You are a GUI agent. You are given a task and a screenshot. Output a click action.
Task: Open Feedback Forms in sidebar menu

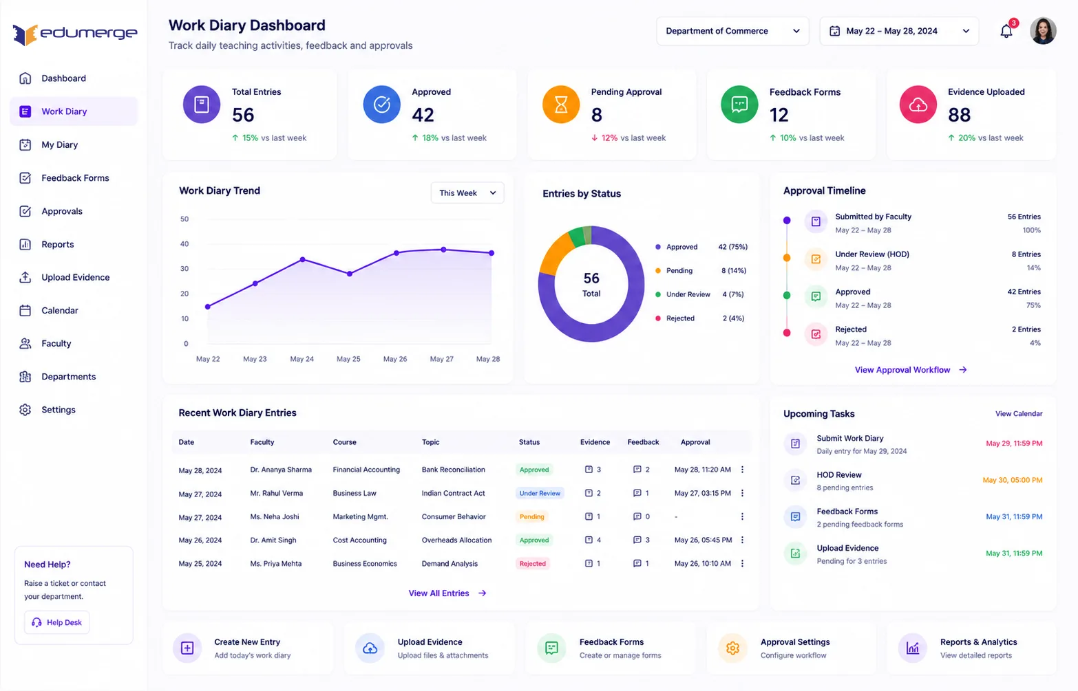coord(74,178)
